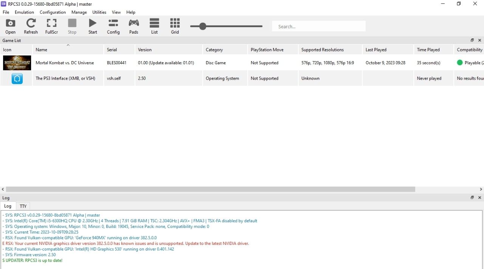
Task: Start emulation with the Start icon
Action: [x=92, y=26]
